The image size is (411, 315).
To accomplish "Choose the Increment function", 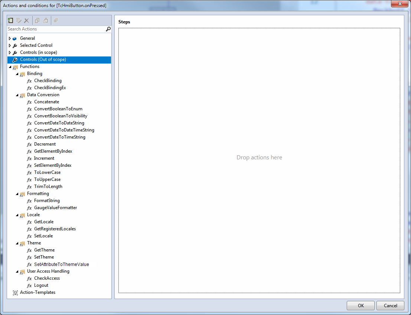I will tap(44, 158).
